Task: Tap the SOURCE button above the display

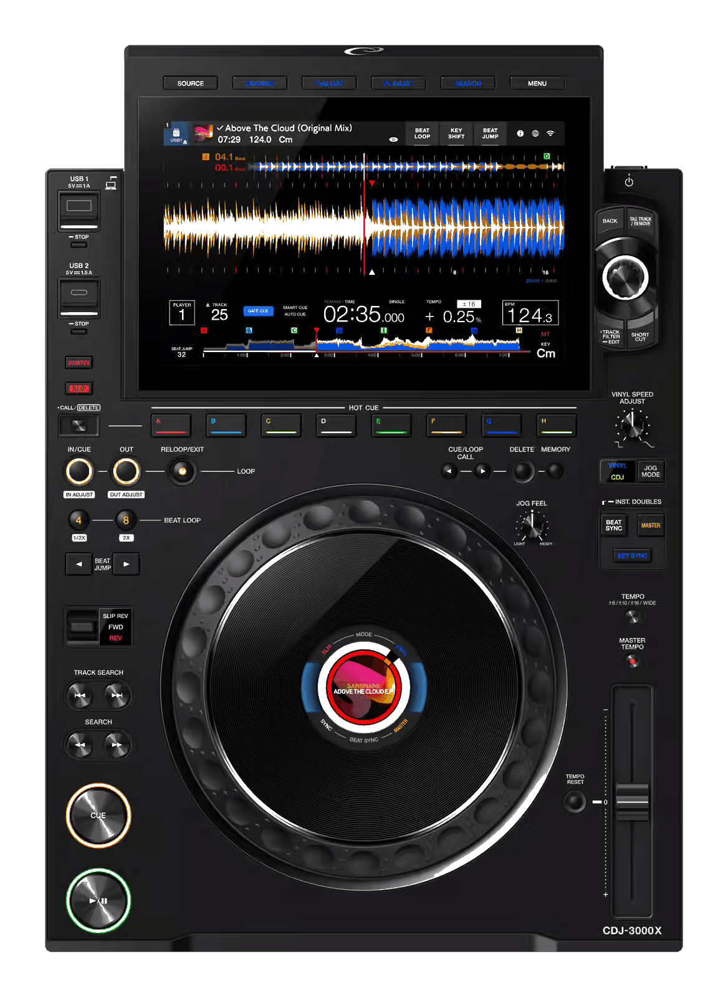Action: [x=191, y=83]
